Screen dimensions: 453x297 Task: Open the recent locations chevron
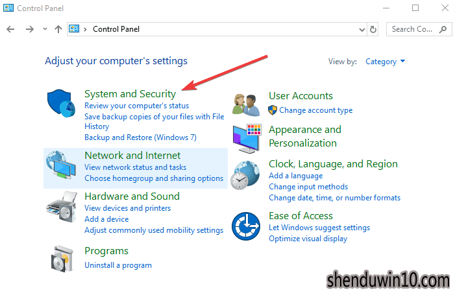coord(45,29)
